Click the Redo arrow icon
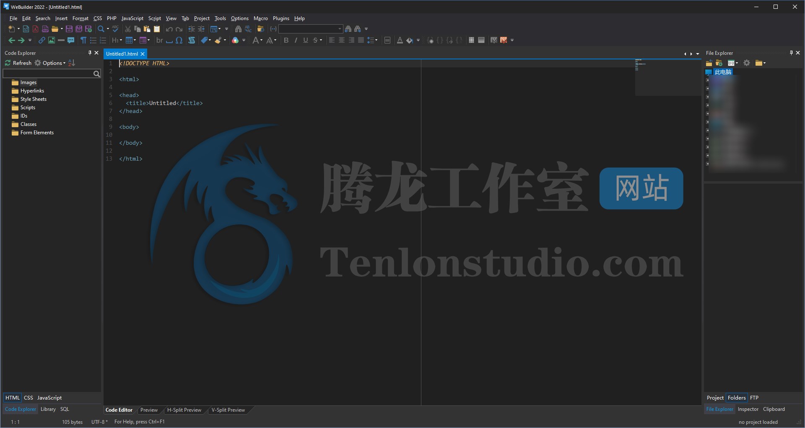 pos(179,29)
